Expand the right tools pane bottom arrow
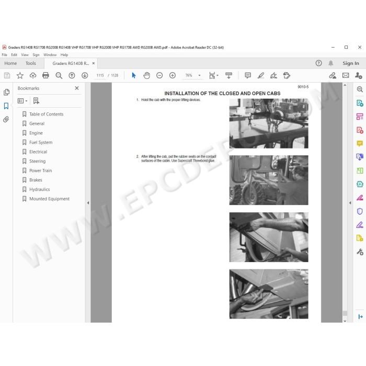Screen dimensions: 366x366 pos(360,316)
